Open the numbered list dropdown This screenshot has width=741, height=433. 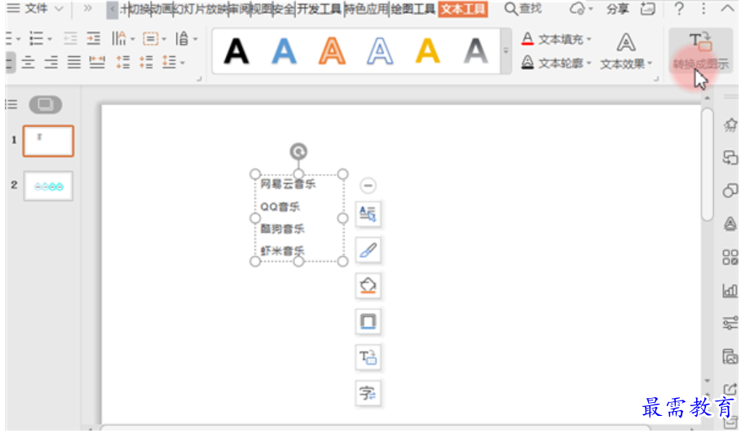click(41, 39)
